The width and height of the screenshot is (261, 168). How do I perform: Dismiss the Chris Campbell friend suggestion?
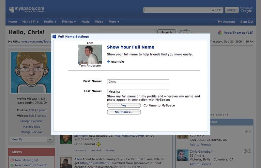coord(249,151)
